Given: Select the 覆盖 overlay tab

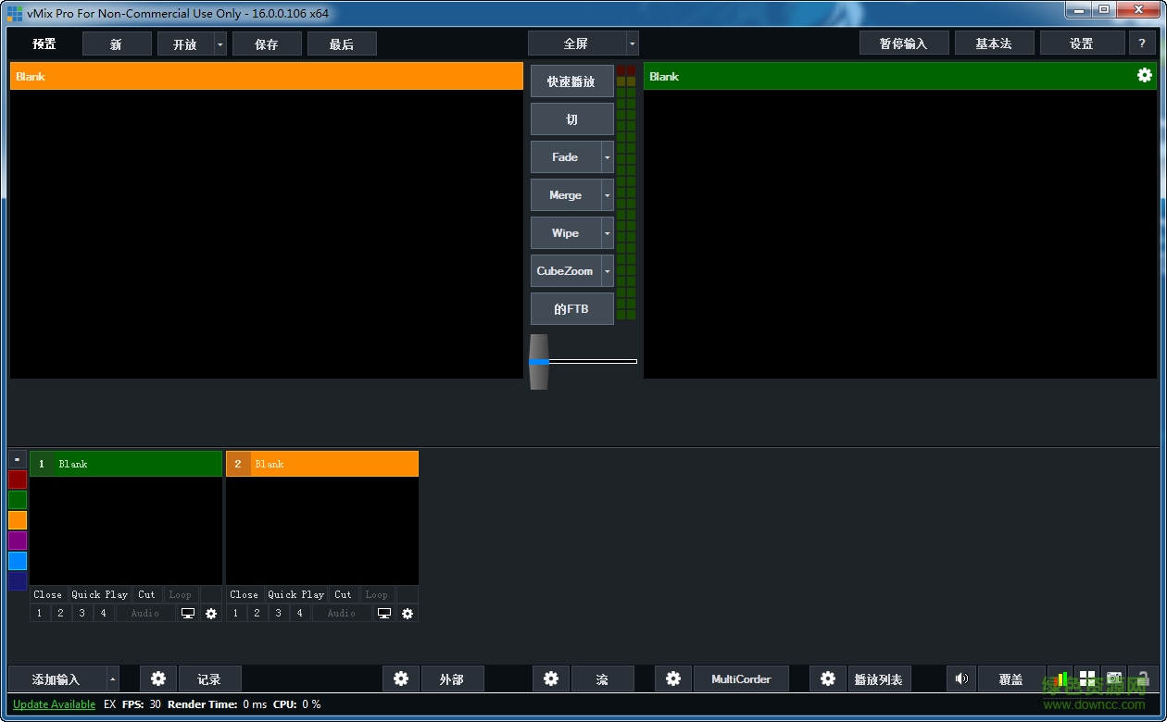Looking at the screenshot, I should point(1010,678).
